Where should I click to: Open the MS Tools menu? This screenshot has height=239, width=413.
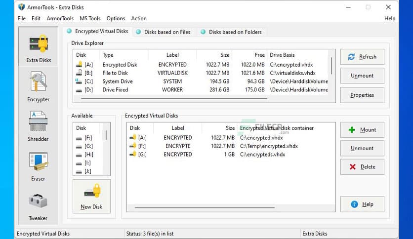click(90, 18)
